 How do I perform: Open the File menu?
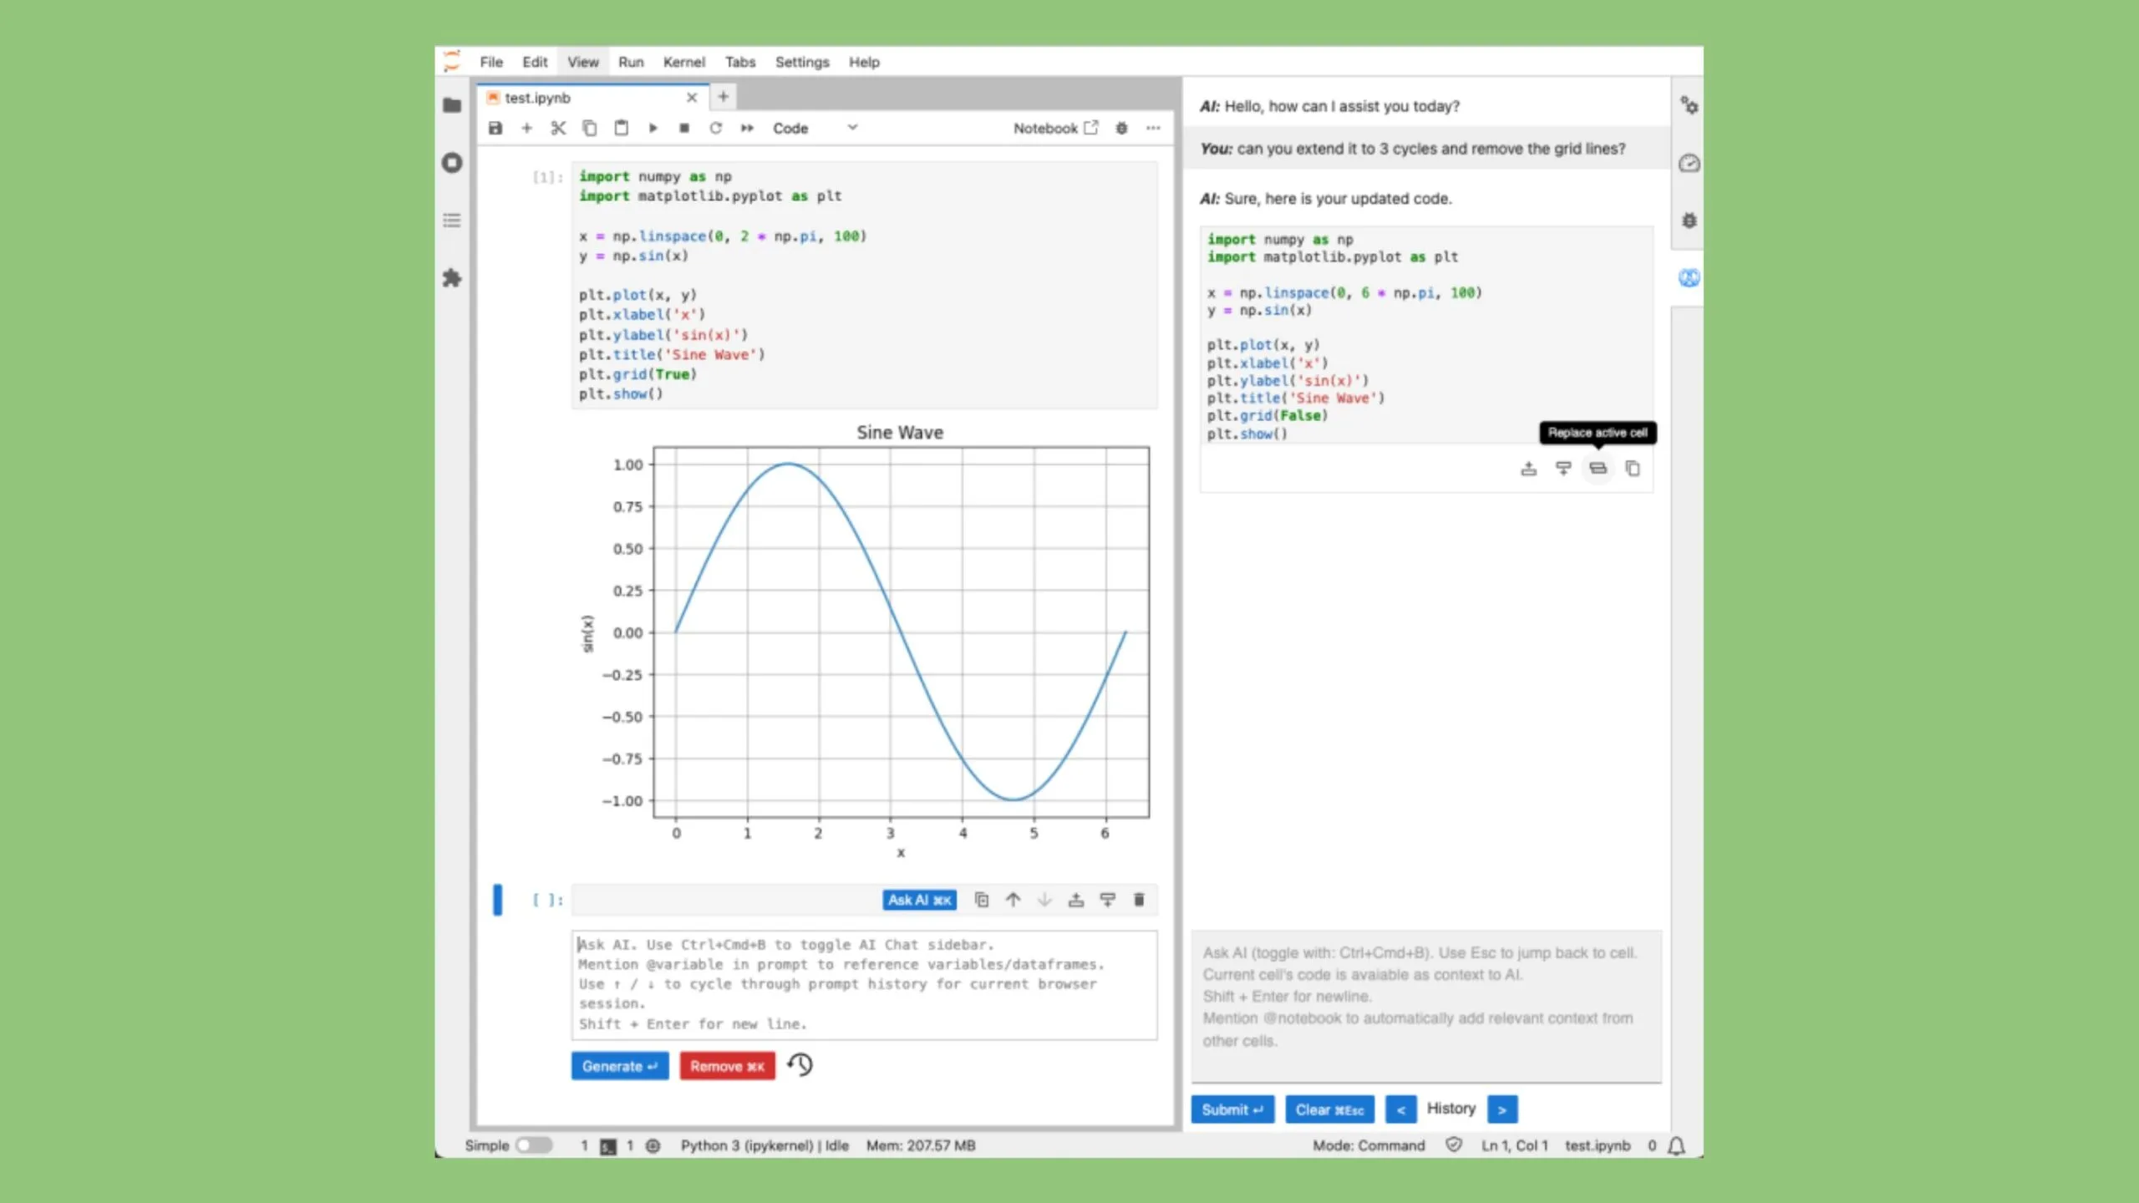click(491, 62)
